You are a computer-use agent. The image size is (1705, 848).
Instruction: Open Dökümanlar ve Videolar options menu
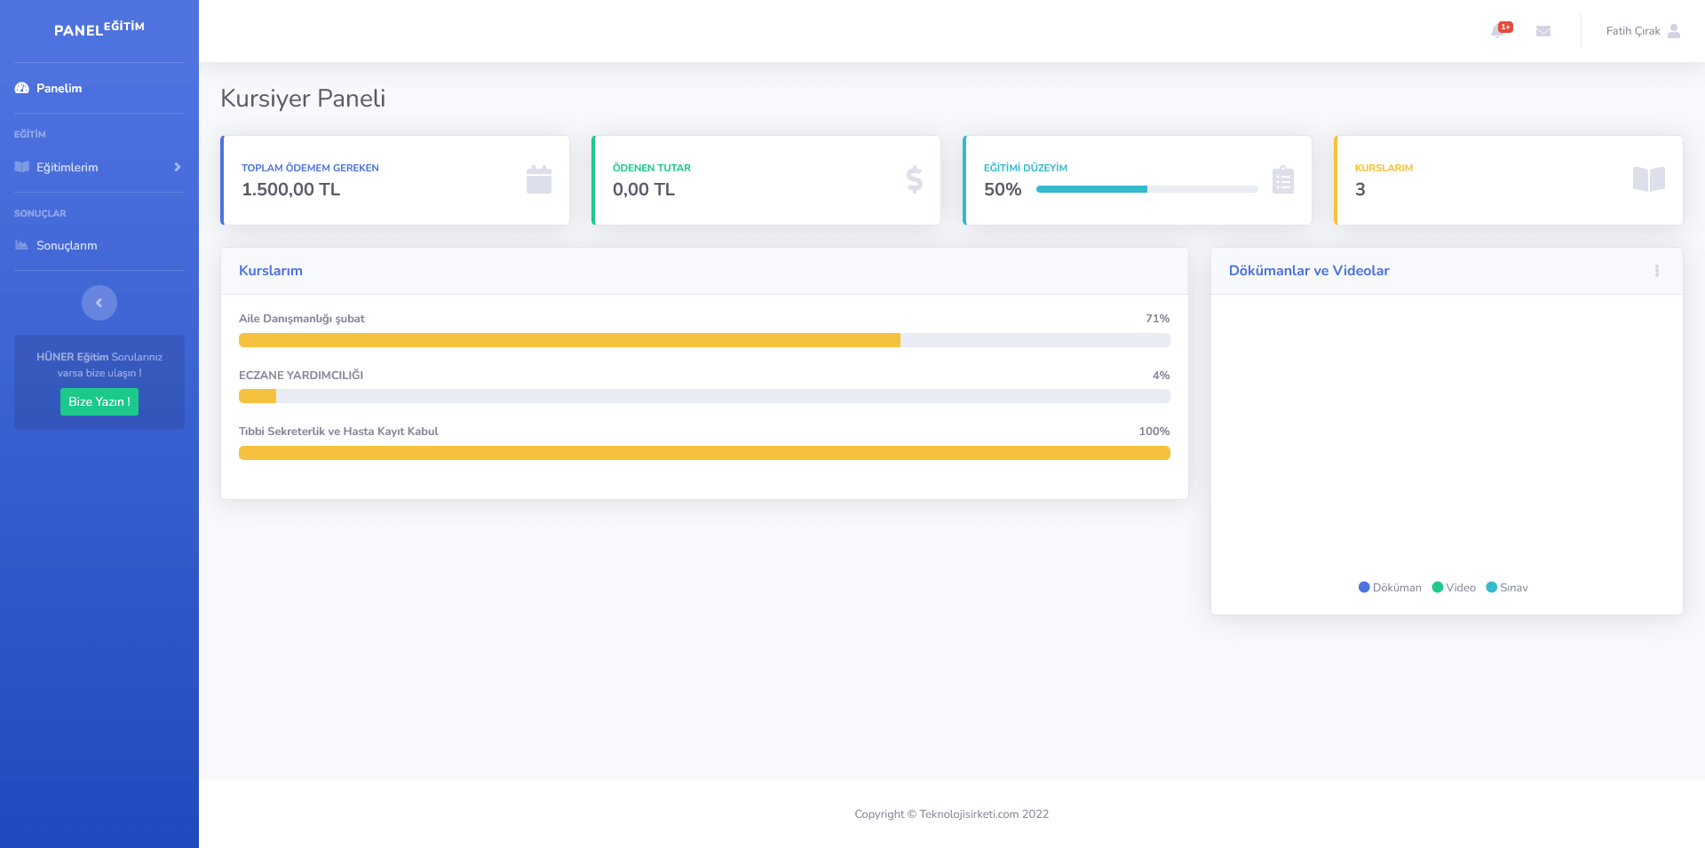coord(1657,271)
